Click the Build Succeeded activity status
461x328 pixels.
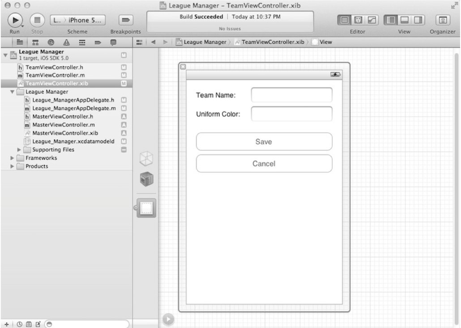pyautogui.click(x=230, y=22)
